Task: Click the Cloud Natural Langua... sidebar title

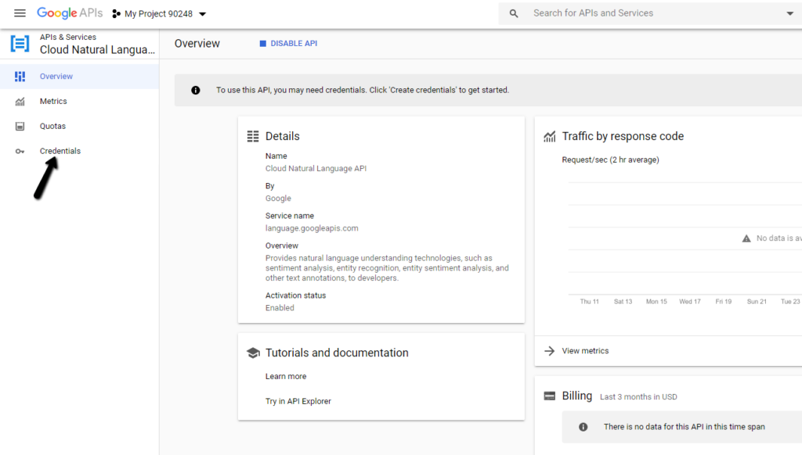Action: coord(97,49)
